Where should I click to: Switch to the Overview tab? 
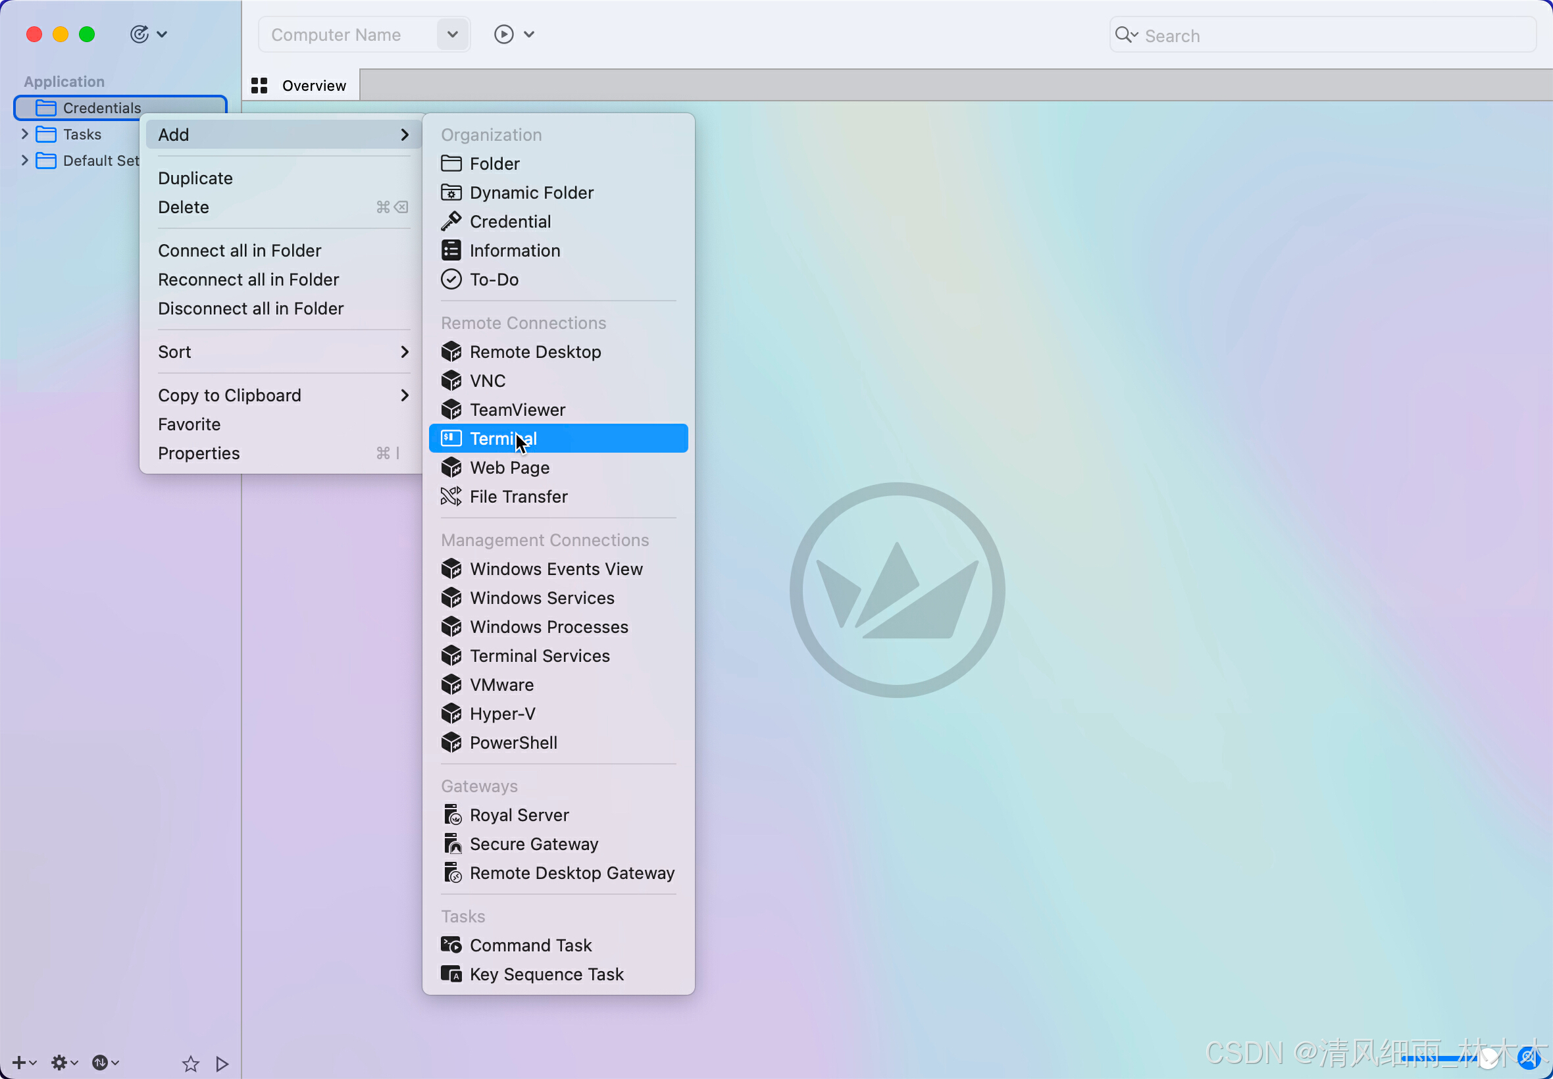click(x=300, y=85)
